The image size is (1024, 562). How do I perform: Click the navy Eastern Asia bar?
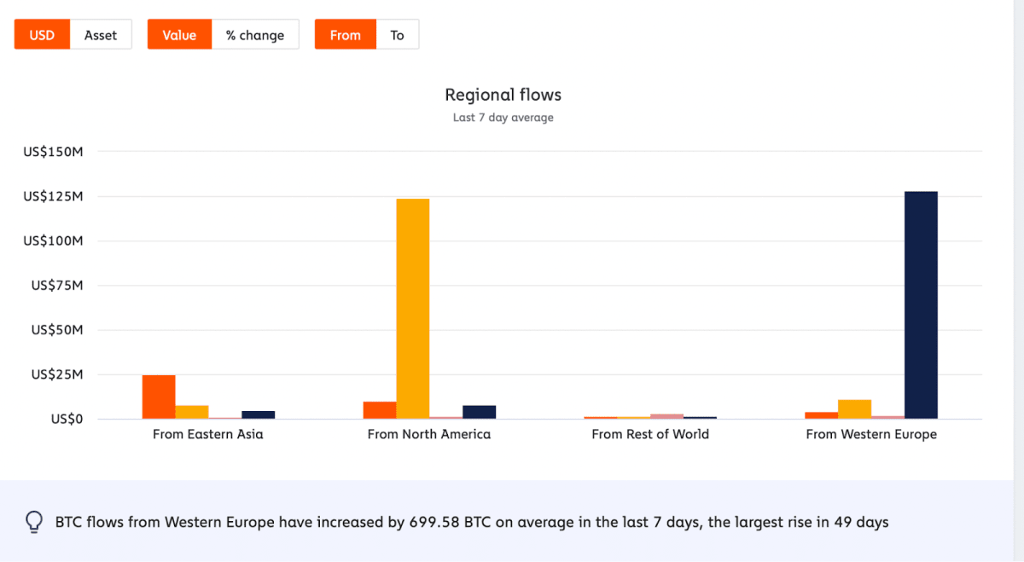tap(258, 414)
